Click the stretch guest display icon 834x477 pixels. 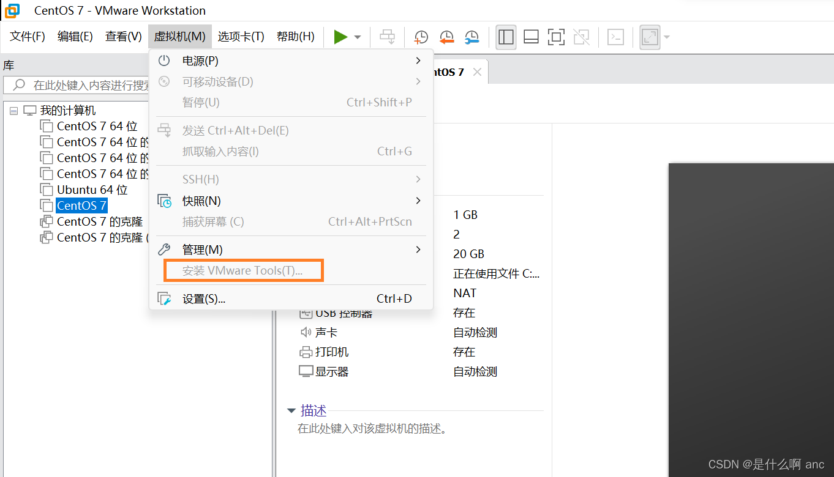[650, 37]
